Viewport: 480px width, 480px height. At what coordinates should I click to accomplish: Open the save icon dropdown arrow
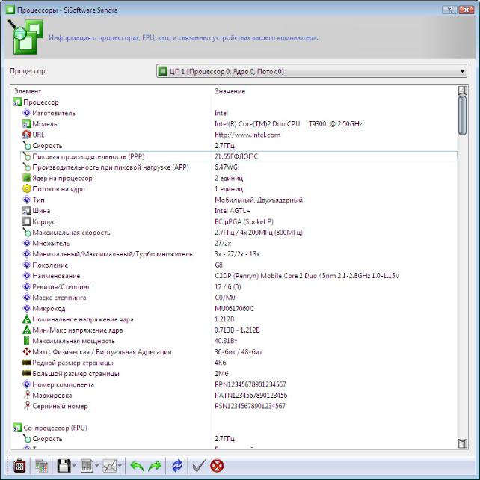[x=74, y=466]
